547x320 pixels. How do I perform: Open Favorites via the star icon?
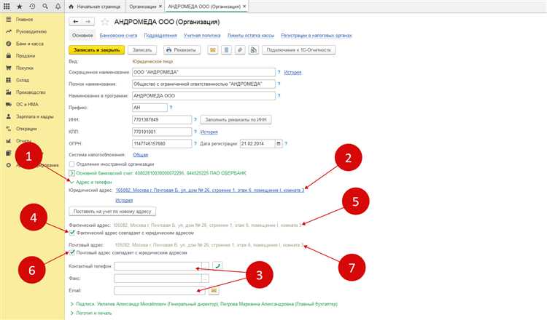click(20, 7)
